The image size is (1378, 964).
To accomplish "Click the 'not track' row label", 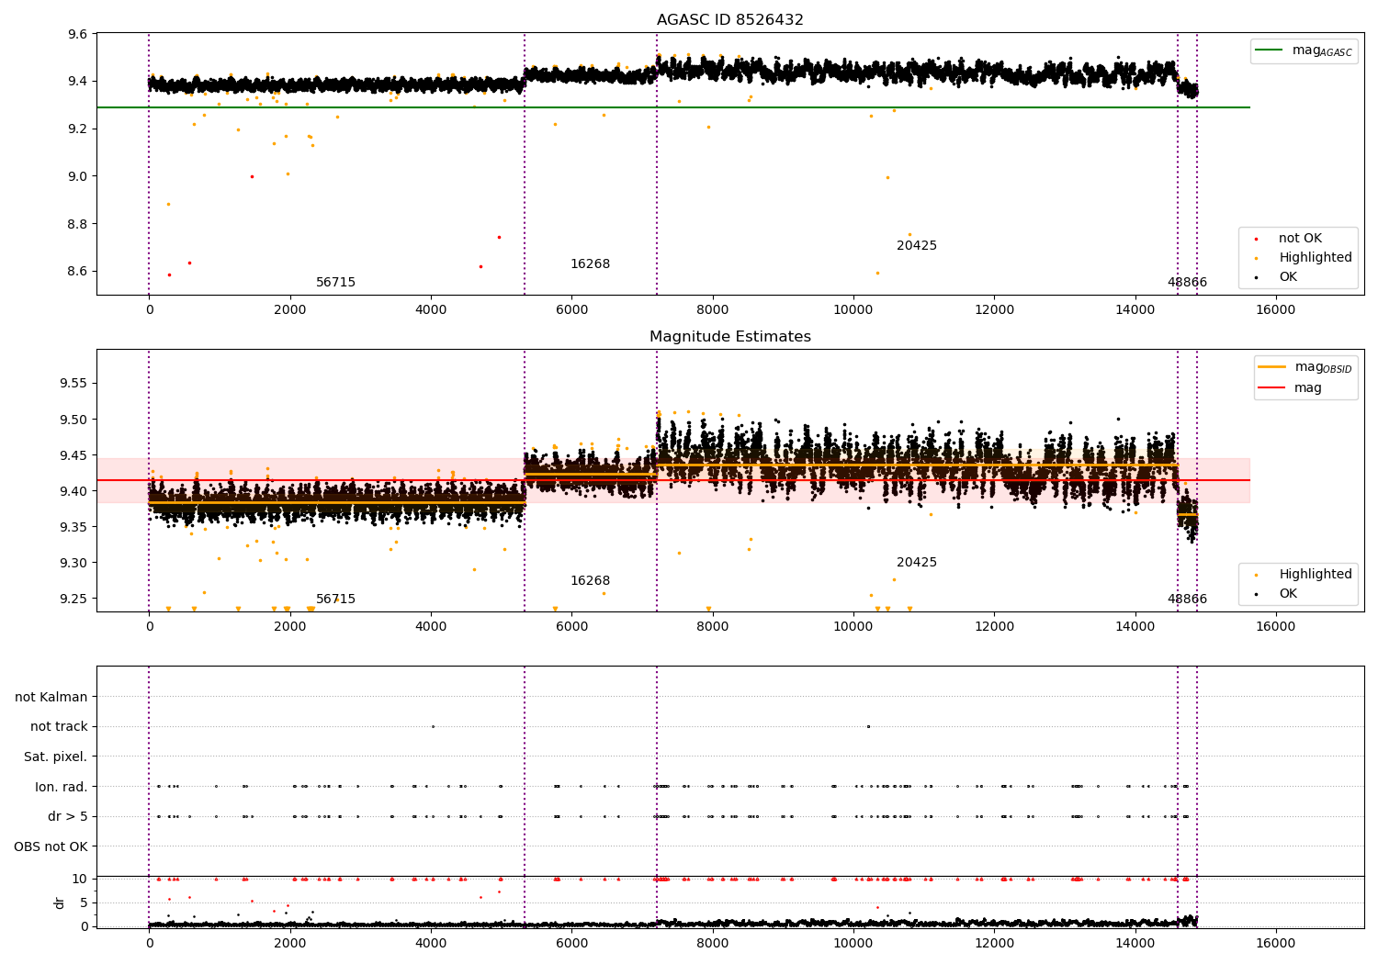I will click(59, 727).
